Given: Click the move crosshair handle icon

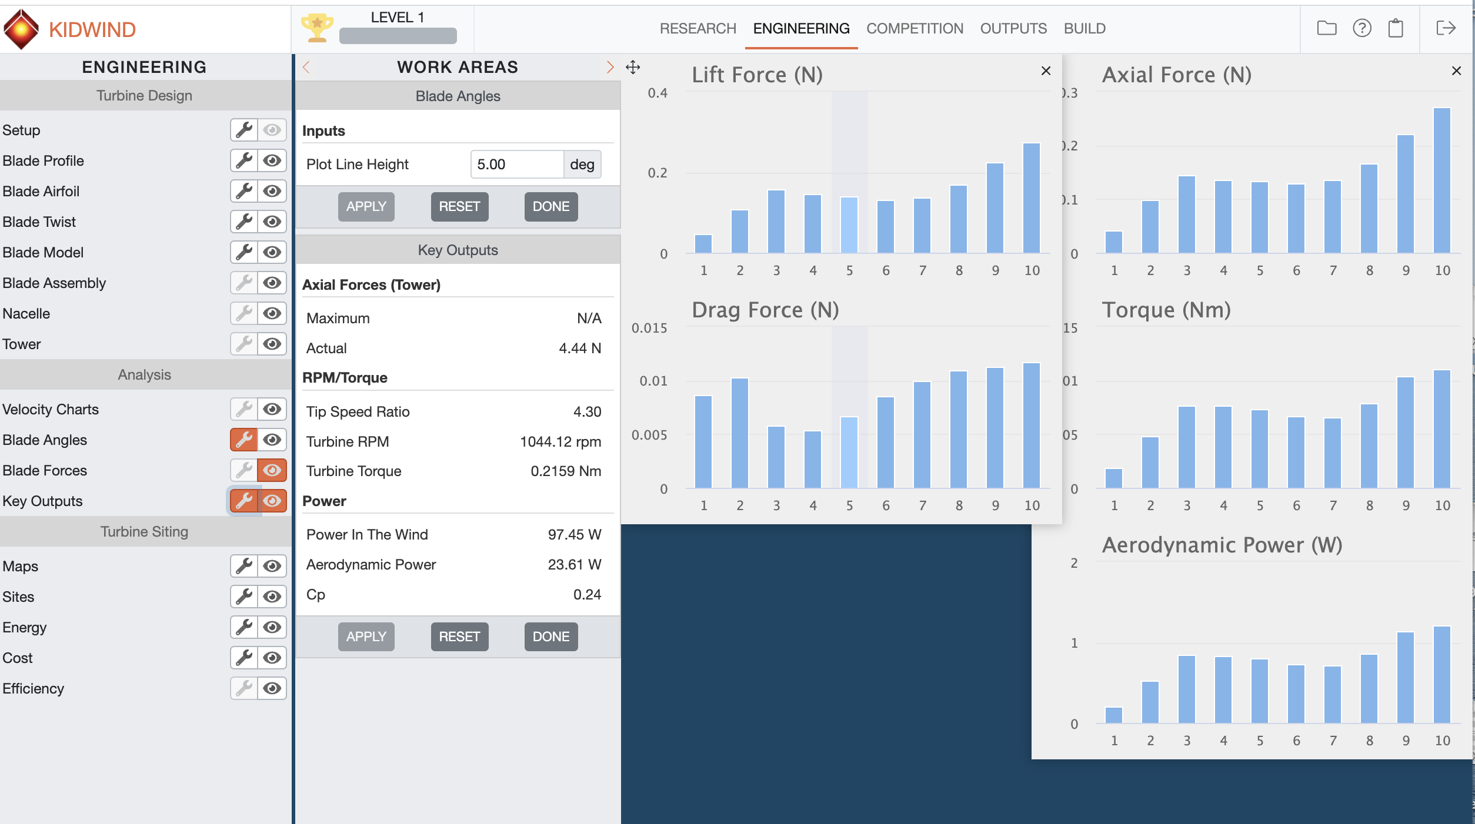Looking at the screenshot, I should coord(633,67).
